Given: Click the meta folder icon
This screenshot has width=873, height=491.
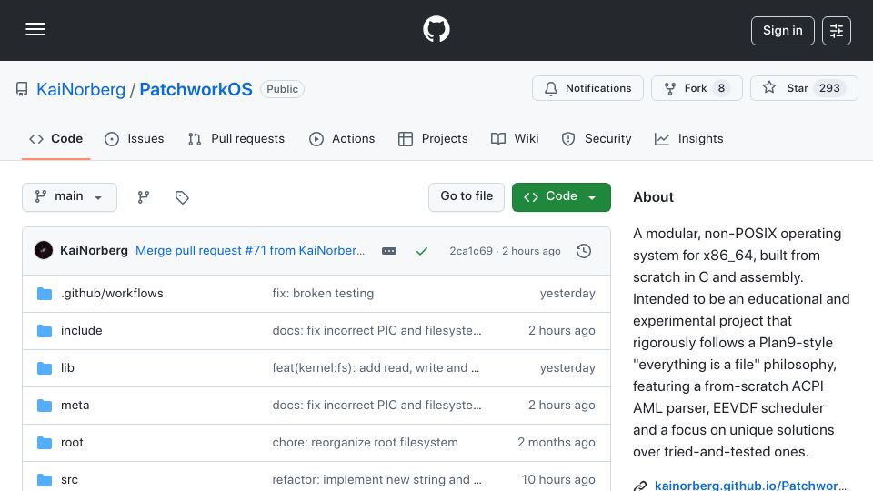Looking at the screenshot, I should pos(45,406).
